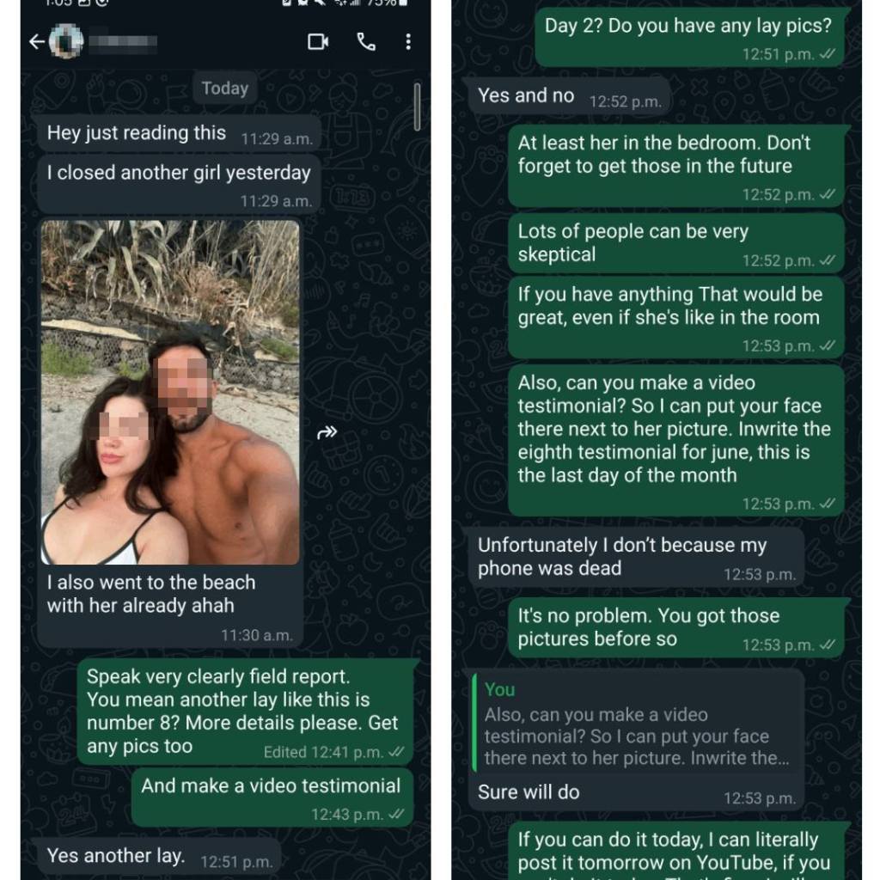Viewport: 880px width, 880px height.
Task: Select 'Hey just reading this' message
Action: click(x=179, y=133)
